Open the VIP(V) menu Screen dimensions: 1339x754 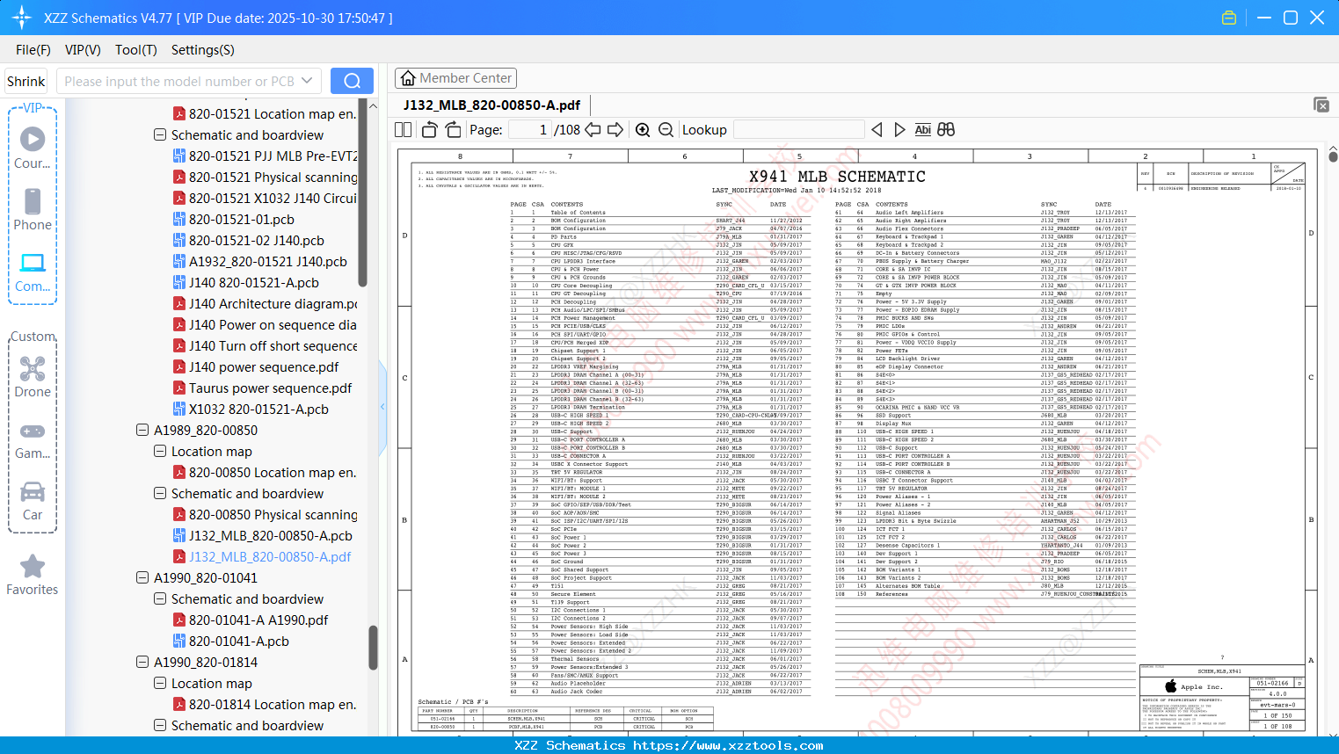83,50
